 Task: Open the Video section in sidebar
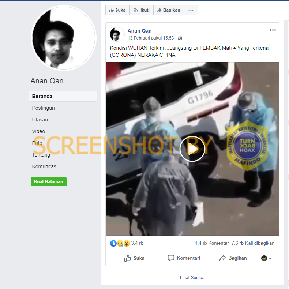[38, 131]
